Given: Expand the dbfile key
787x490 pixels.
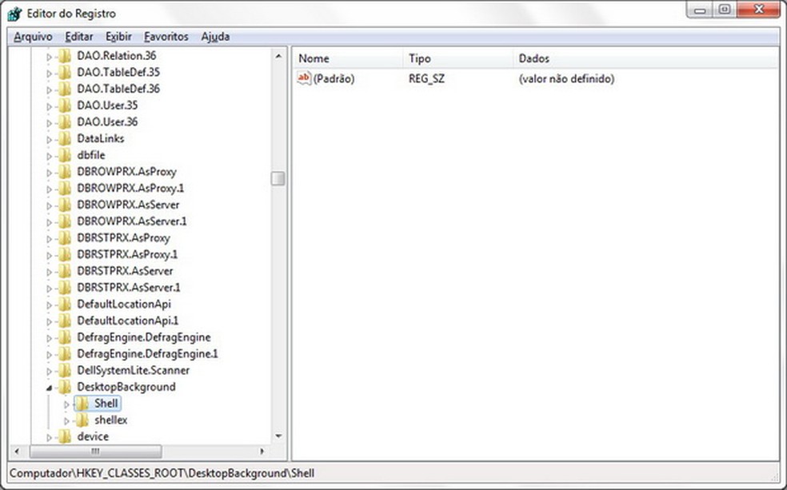Looking at the screenshot, I should click(50, 156).
